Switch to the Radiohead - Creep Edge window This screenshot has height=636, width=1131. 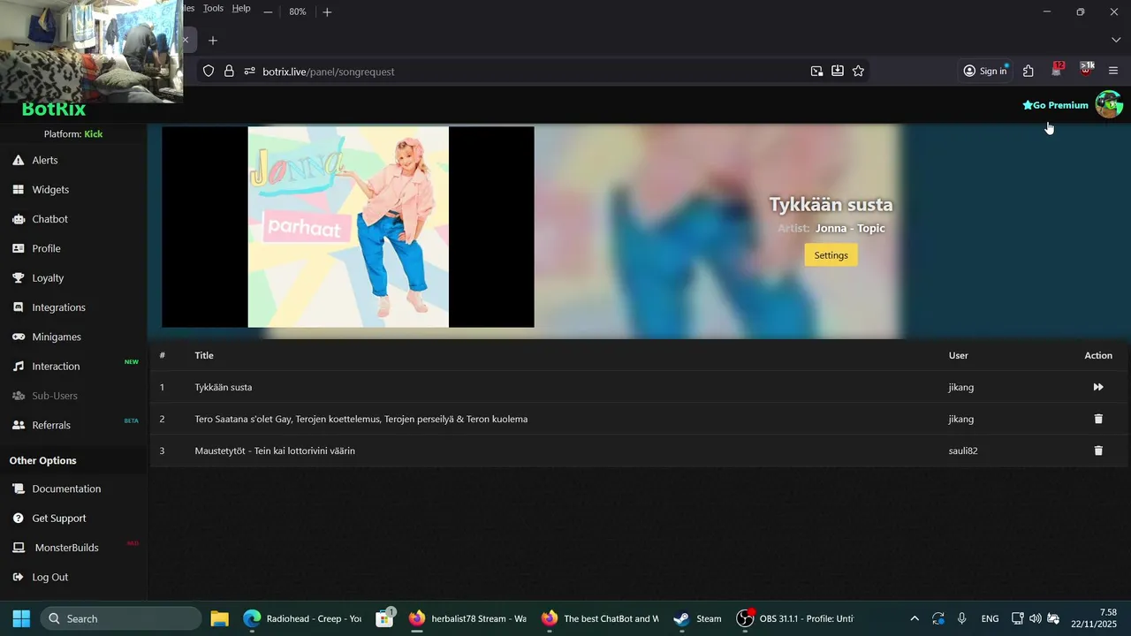[x=302, y=618]
